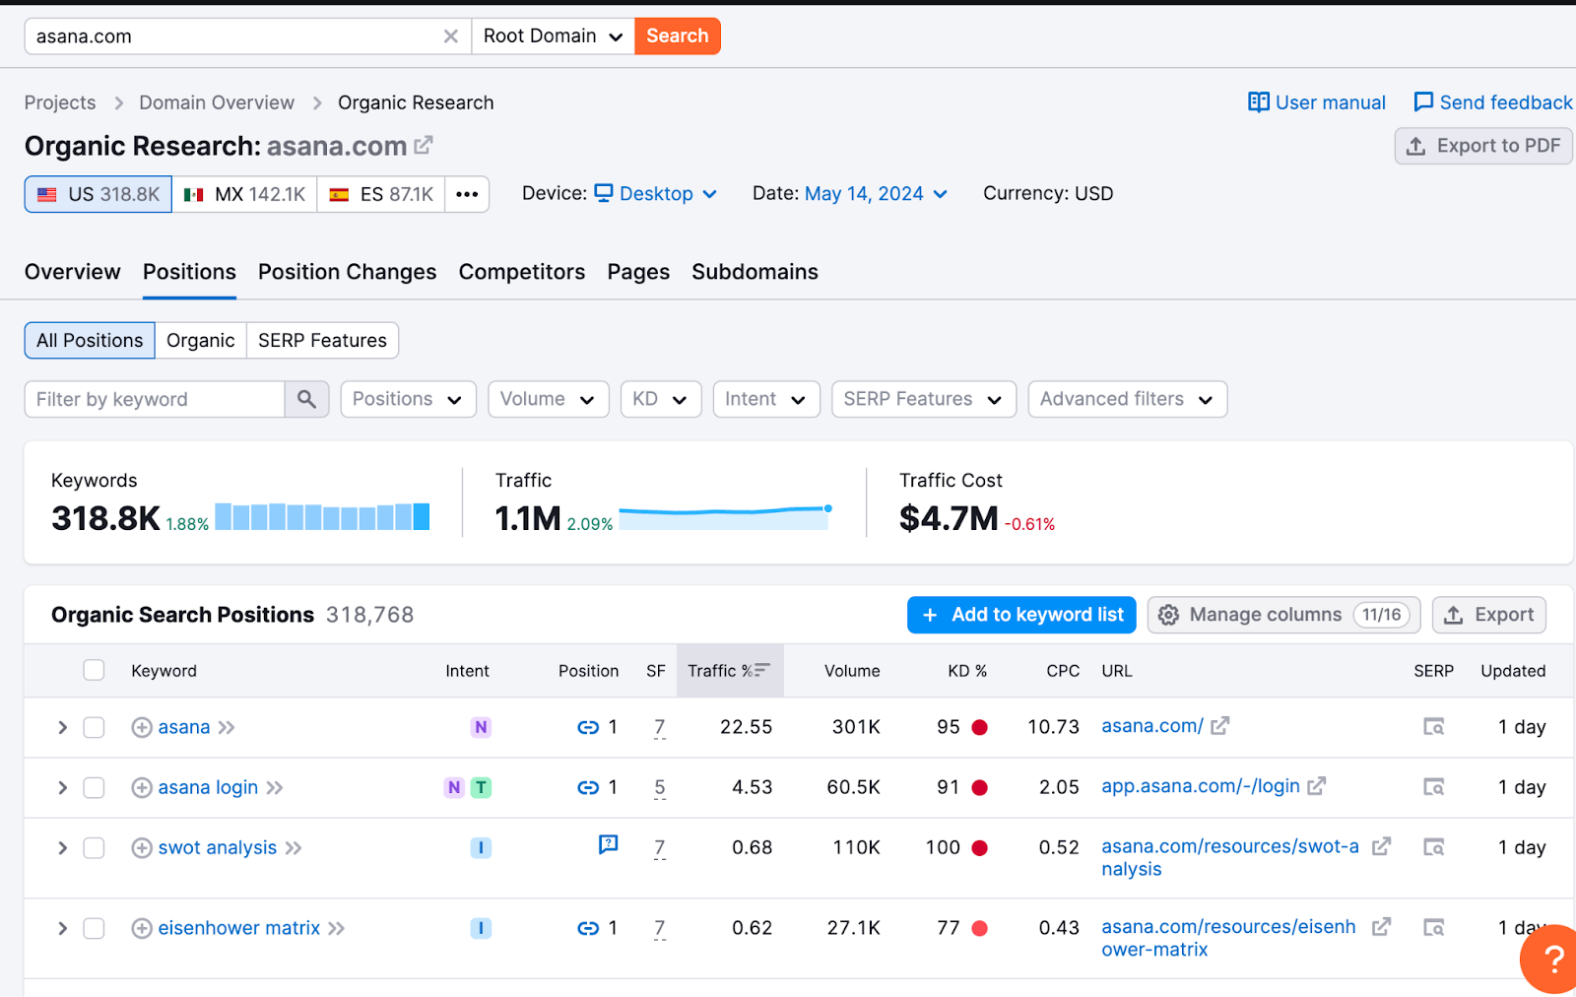Switch to the Position Changes tab

[x=347, y=272]
